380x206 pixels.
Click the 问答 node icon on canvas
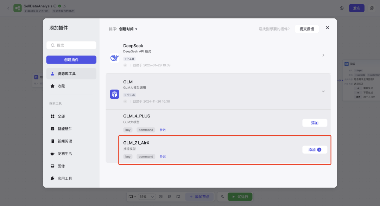click(347, 64)
